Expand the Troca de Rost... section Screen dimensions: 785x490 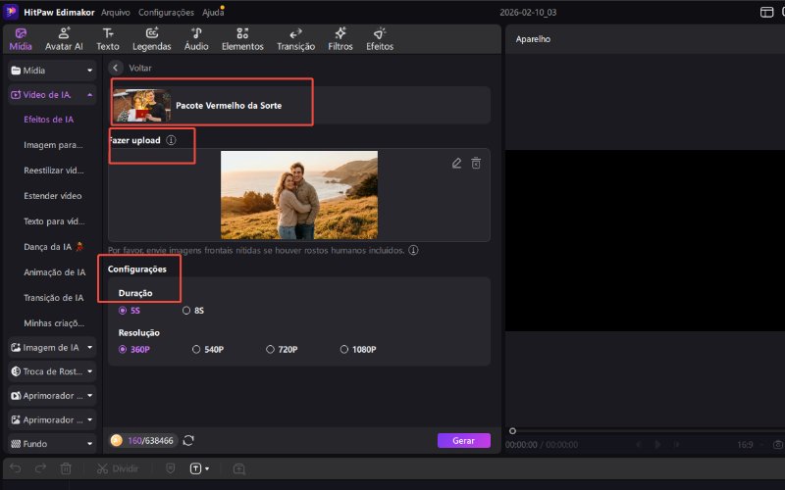tap(52, 371)
